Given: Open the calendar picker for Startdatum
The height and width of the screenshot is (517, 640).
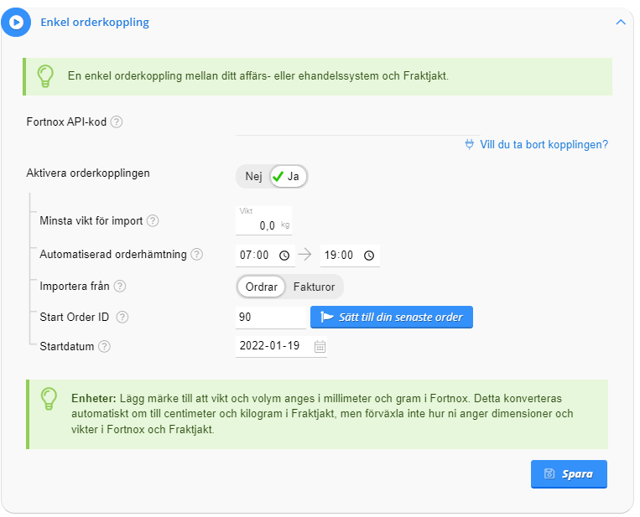Looking at the screenshot, I should coord(320,347).
